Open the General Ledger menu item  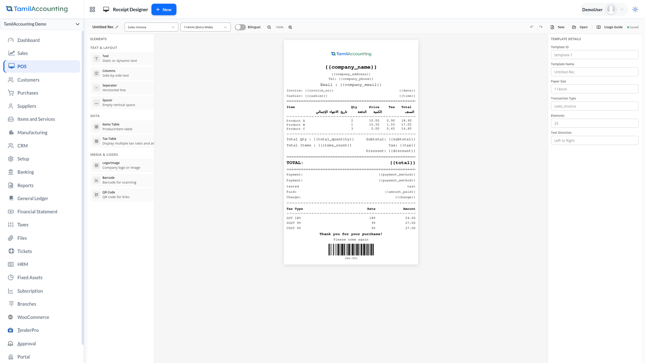coord(42,199)
